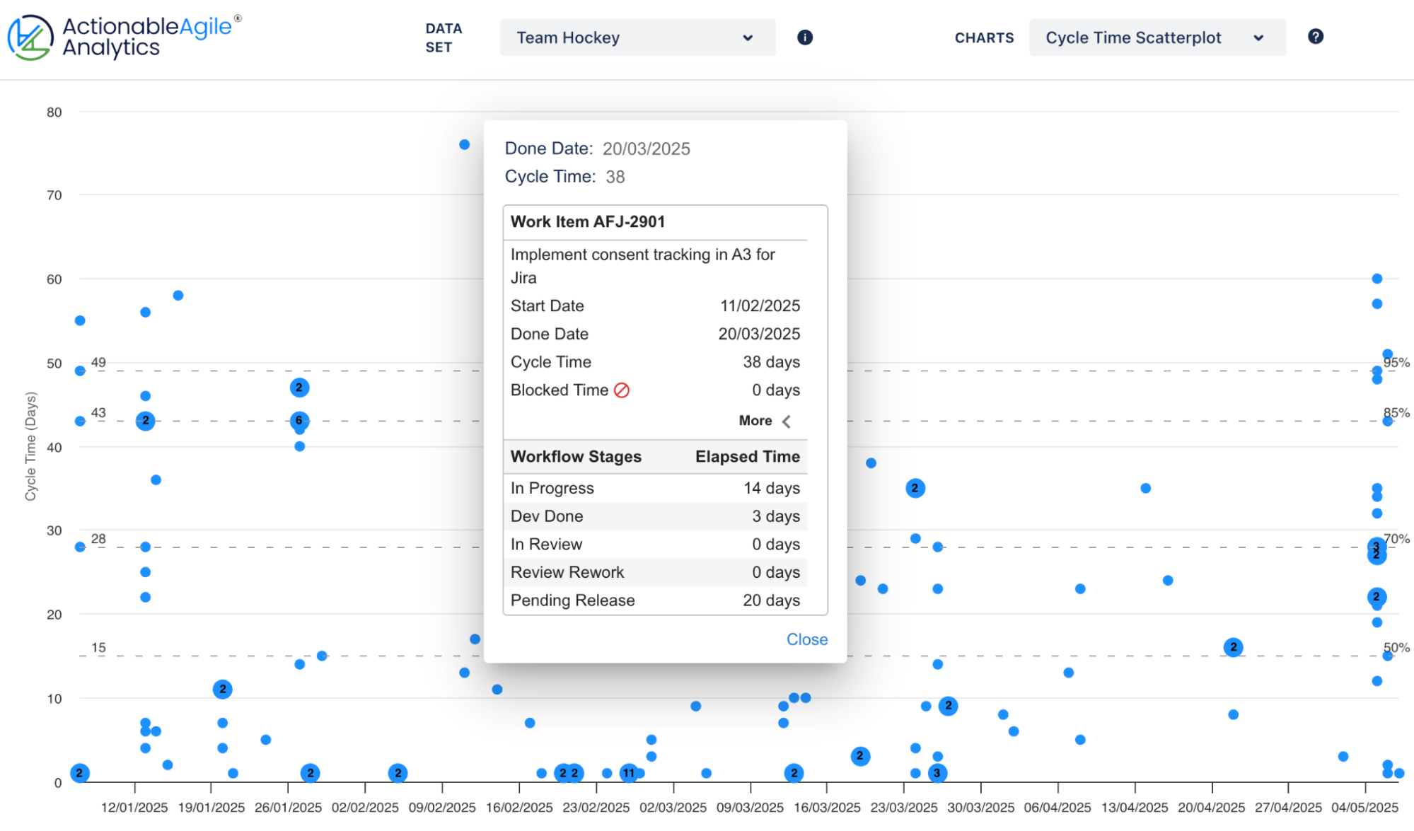The width and height of the screenshot is (1414, 831).
Task: Click the 50% percentile line label
Action: click(1396, 647)
